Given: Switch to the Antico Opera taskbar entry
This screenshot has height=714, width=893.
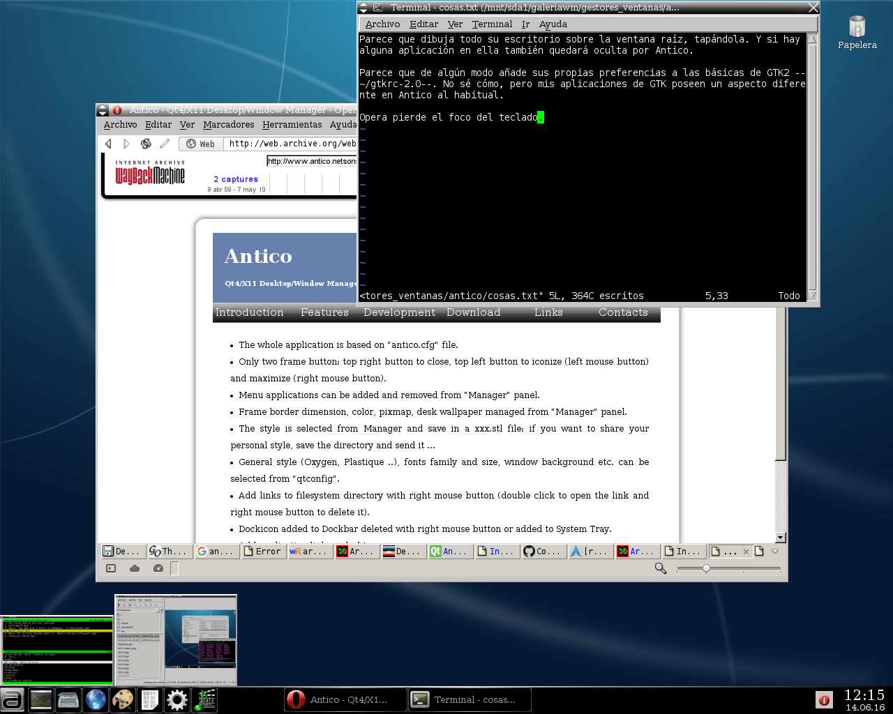Looking at the screenshot, I should coord(345,699).
